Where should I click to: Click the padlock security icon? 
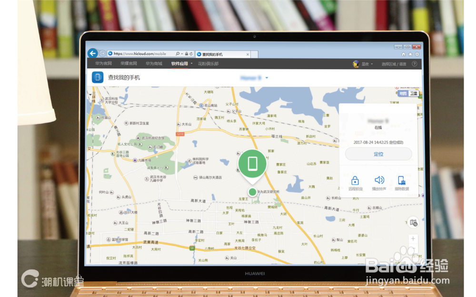[187, 54]
